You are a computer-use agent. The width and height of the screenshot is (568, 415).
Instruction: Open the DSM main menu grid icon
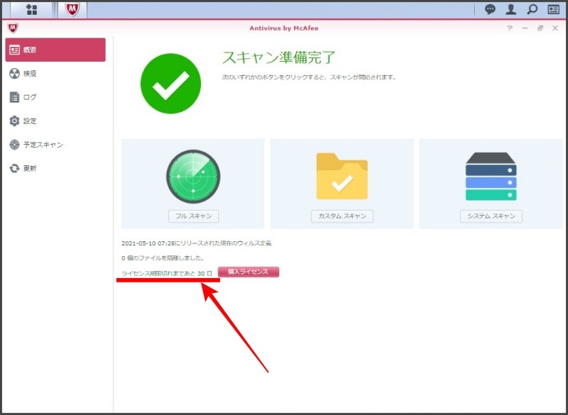[x=31, y=10]
